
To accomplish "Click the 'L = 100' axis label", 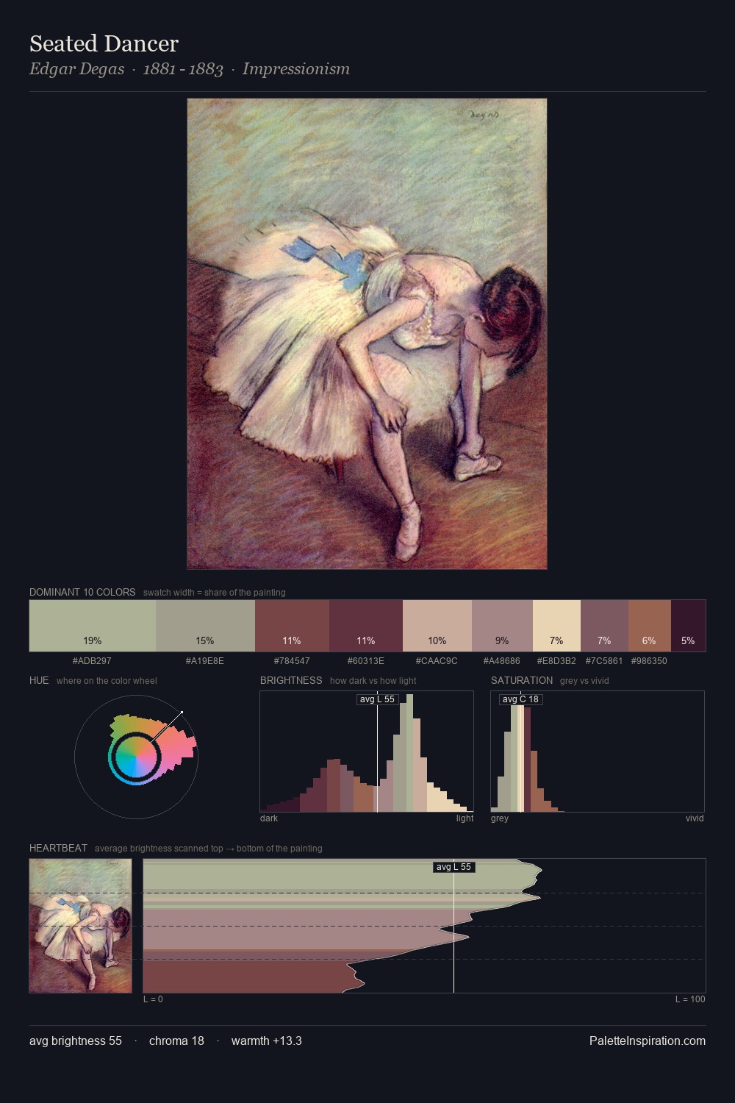I will pyautogui.click(x=690, y=999).
